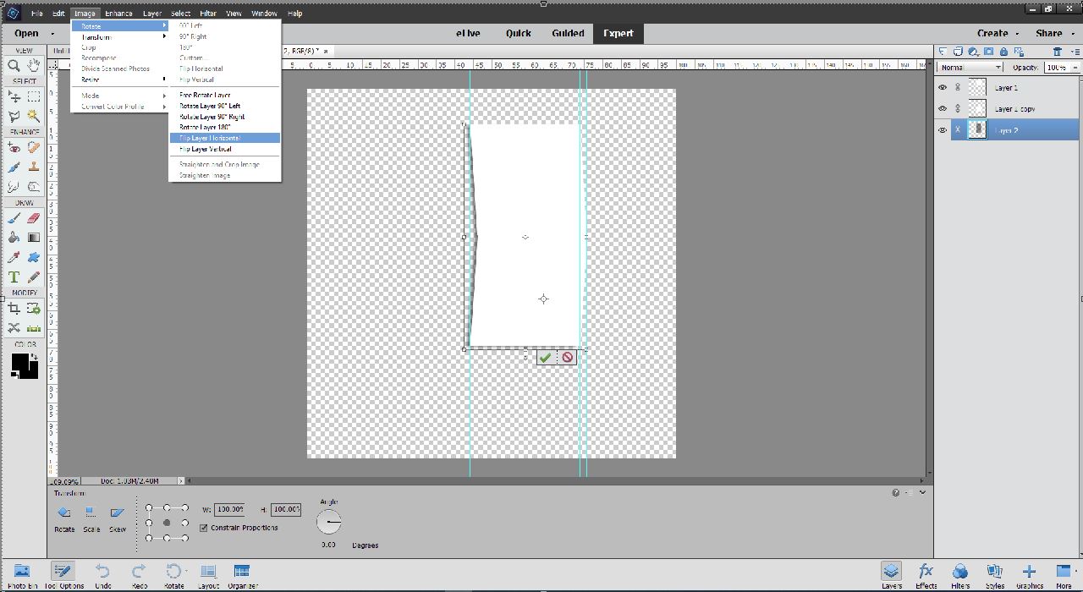The width and height of the screenshot is (1083, 592).
Task: Select the Paint Bucket tool
Action: [14, 238]
